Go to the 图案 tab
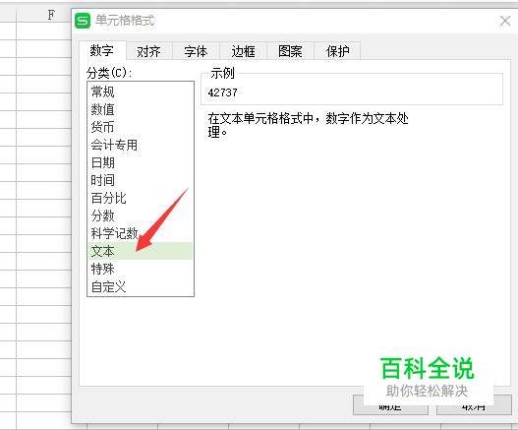The image size is (518, 430). [x=290, y=51]
